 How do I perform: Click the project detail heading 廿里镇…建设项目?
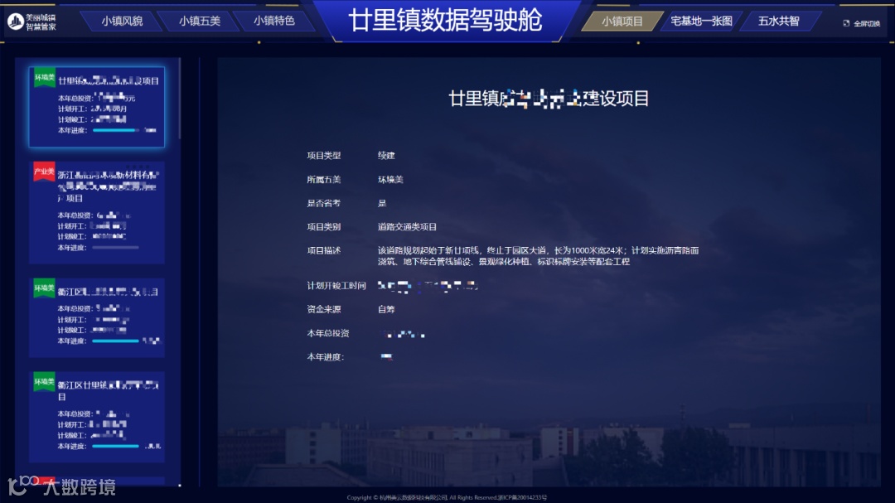[549, 99]
